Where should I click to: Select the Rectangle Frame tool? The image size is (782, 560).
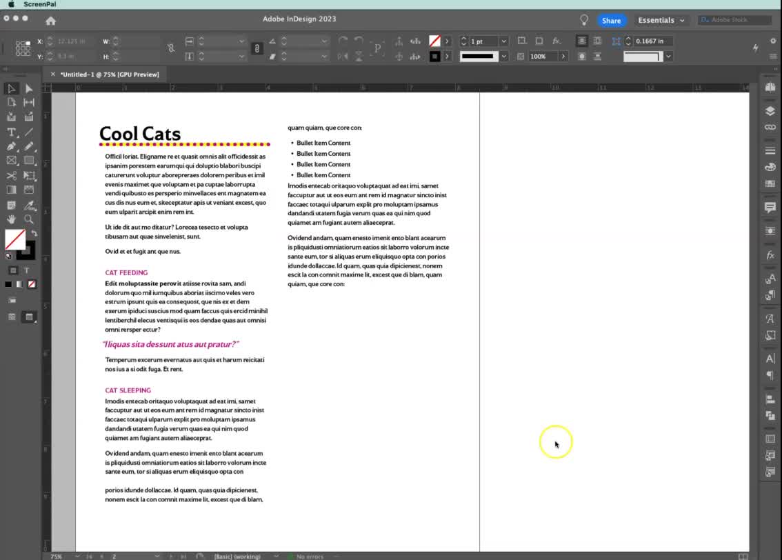[x=11, y=161]
